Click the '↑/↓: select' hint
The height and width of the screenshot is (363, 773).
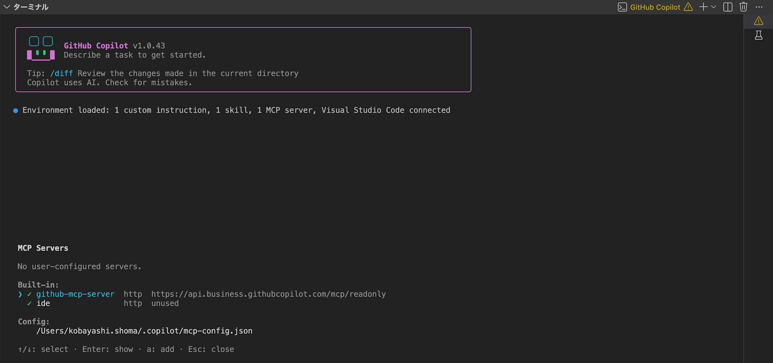pos(43,349)
